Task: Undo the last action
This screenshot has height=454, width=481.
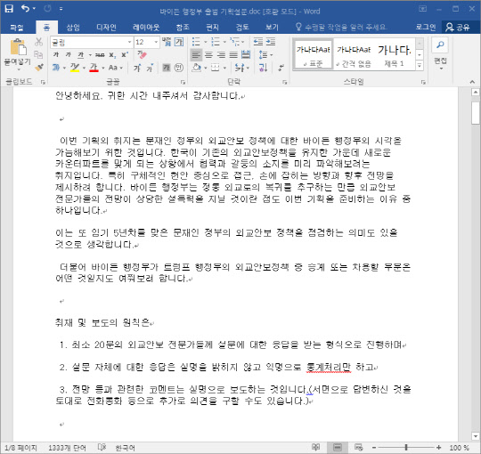Action: [25, 9]
